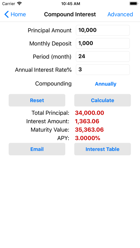Change the Annually compounding frequency

(106, 84)
